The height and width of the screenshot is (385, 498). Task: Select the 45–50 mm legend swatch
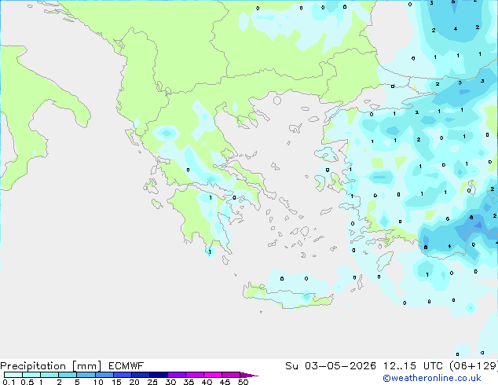point(231,375)
